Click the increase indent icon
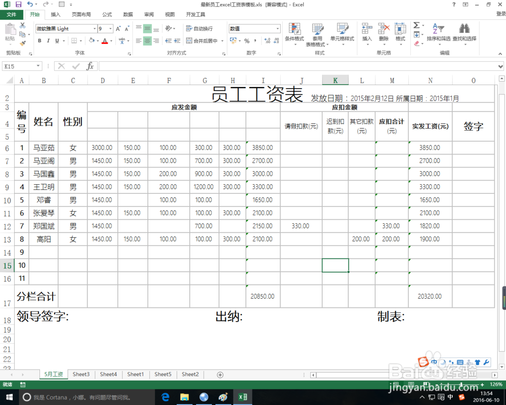This screenshot has width=506, height=405. (x=177, y=40)
